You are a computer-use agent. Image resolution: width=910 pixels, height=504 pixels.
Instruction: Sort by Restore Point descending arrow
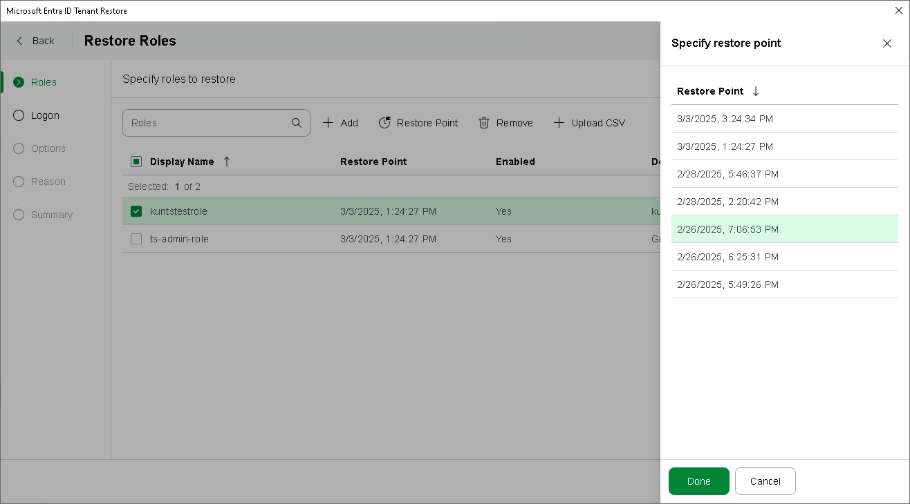tap(756, 91)
